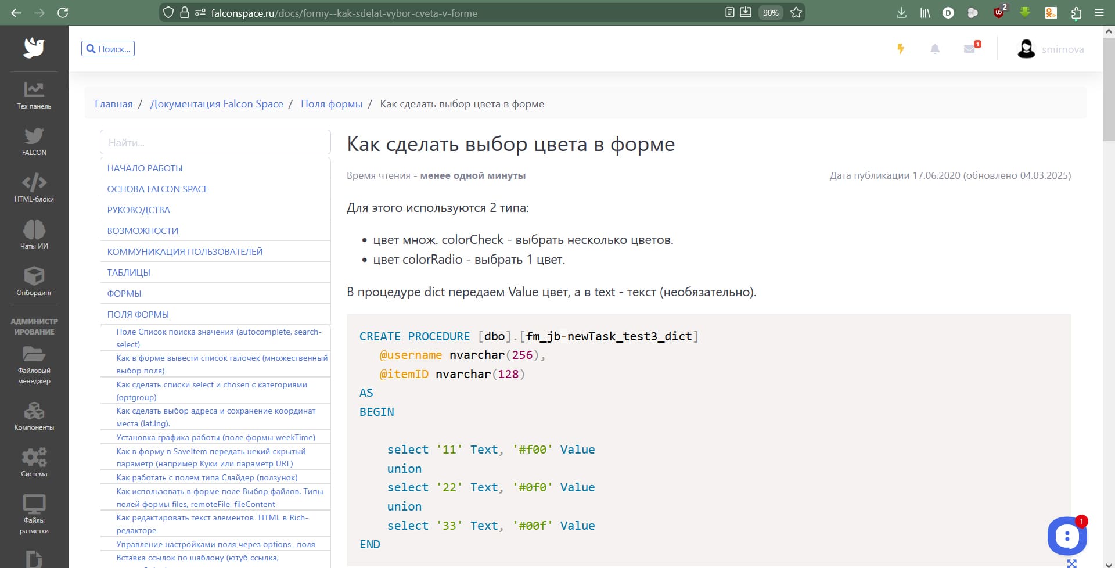Click the notifications bell icon
Viewport: 1115px width, 568px height.
point(935,49)
